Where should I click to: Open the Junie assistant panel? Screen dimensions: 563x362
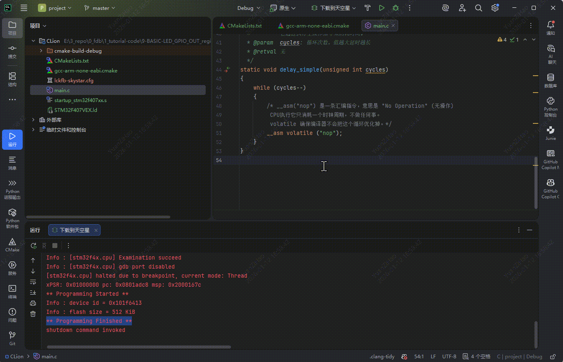click(x=550, y=133)
